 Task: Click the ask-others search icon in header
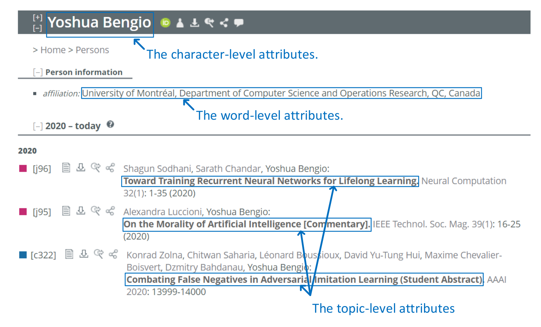coord(209,23)
